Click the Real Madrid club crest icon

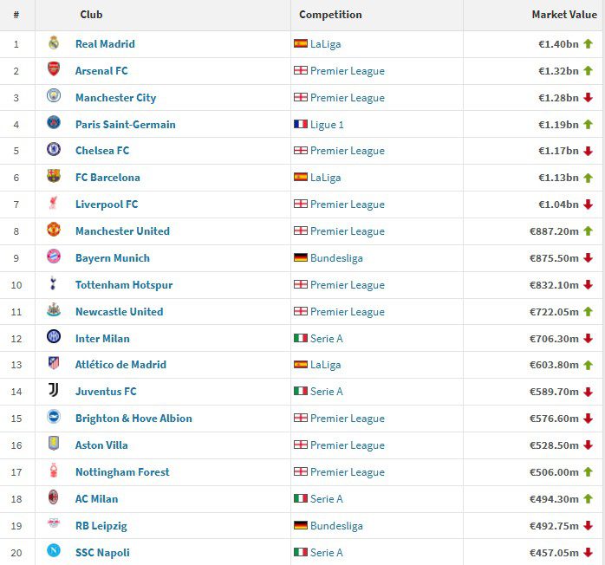tap(54, 43)
